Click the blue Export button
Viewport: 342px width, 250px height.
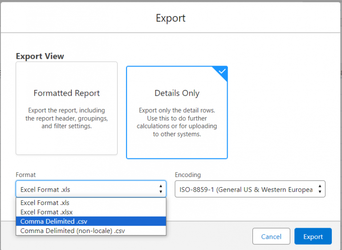[313, 237]
